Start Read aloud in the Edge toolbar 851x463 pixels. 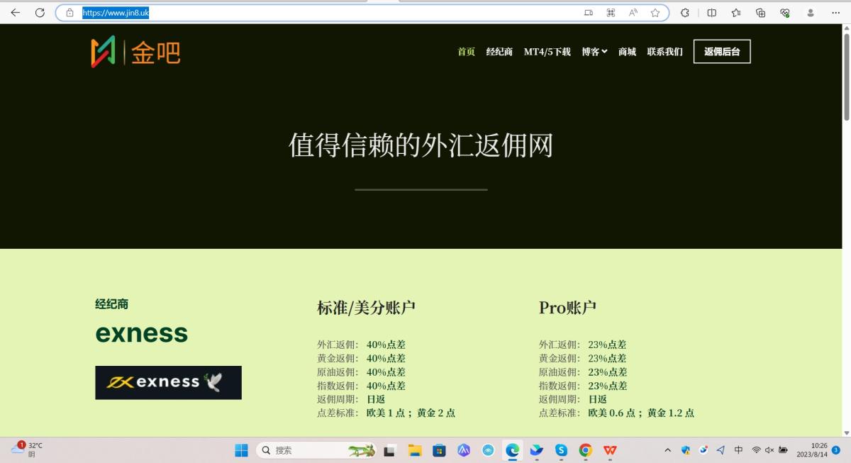tap(633, 12)
